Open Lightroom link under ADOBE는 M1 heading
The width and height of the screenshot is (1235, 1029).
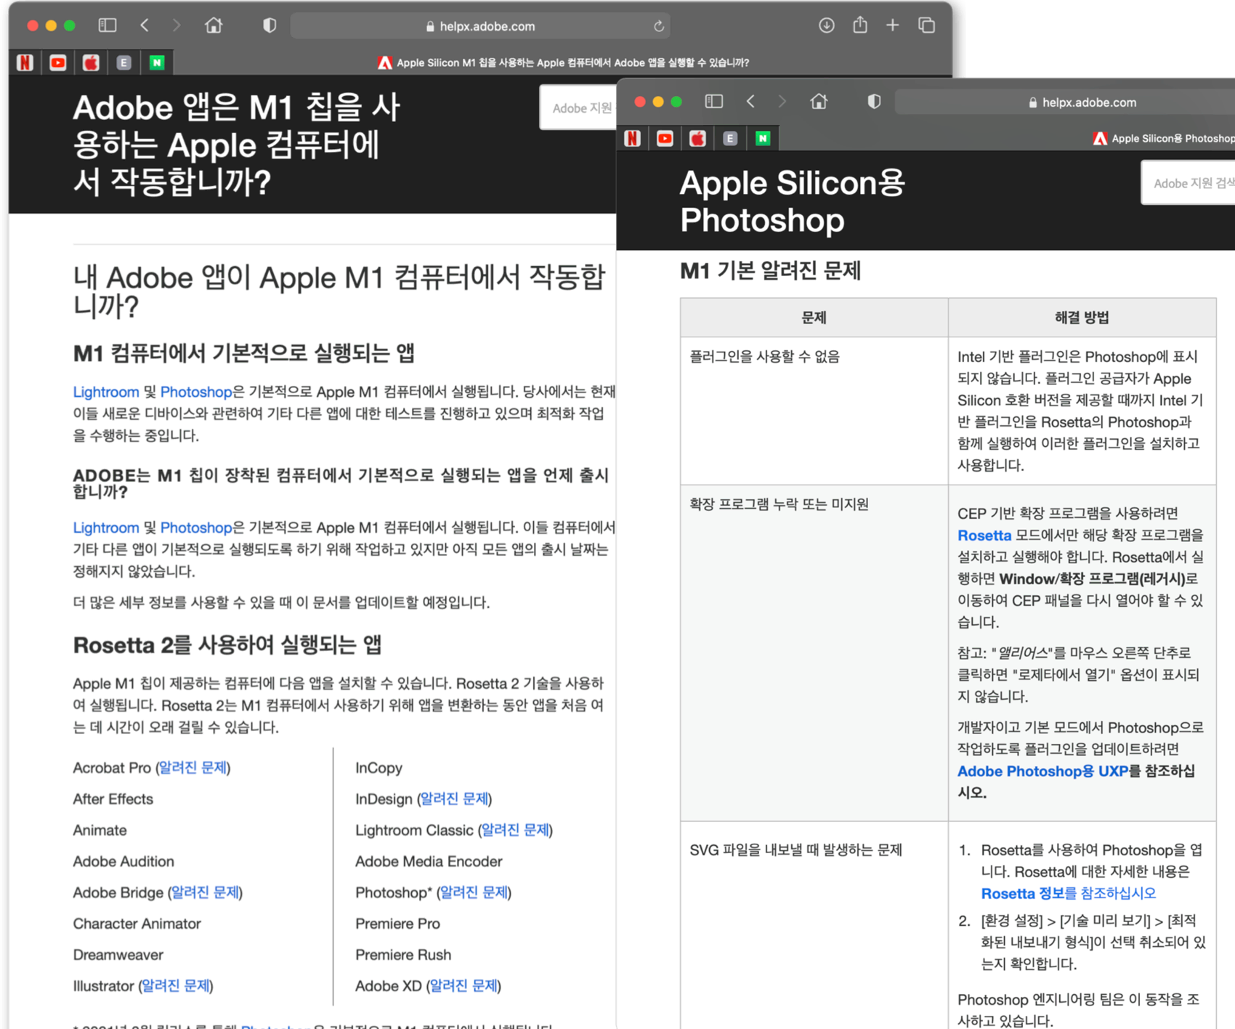106,528
